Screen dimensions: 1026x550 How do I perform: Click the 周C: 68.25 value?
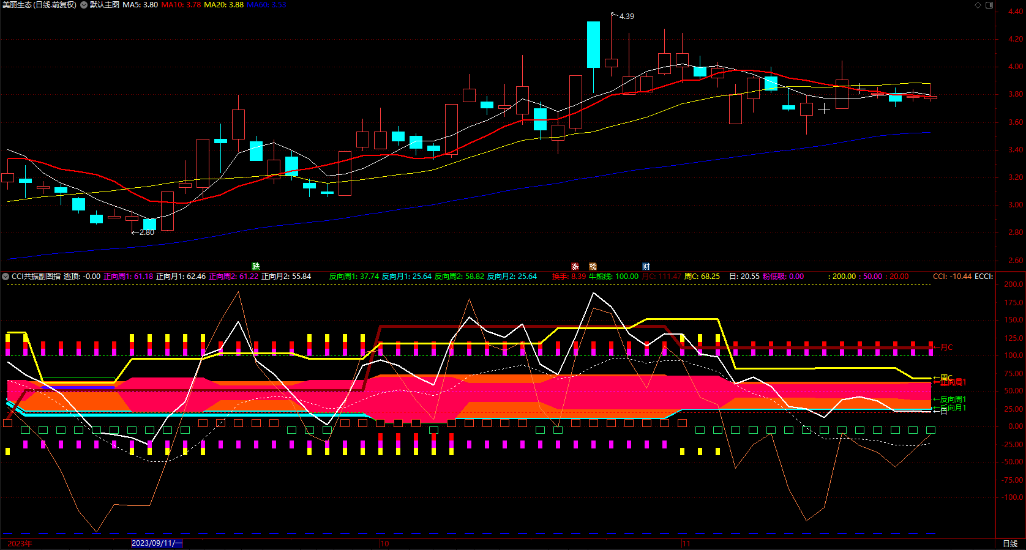[x=702, y=277]
